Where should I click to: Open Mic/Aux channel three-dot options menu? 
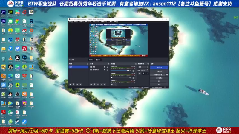pos(133,71)
